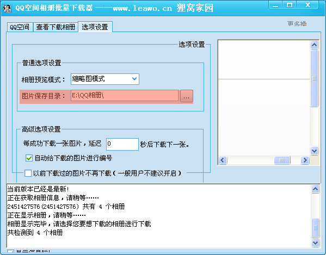This screenshot has height=255, width=326.
Task: Click down arrow of log area scrollbar
Action: point(316,242)
